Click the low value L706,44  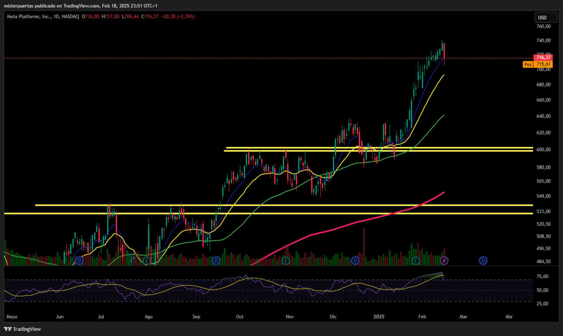(x=130, y=17)
